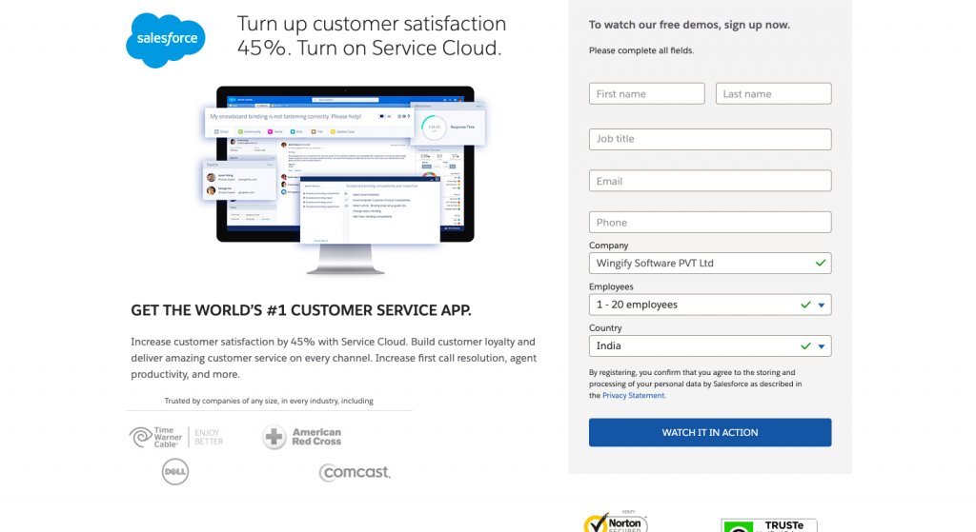The height and width of the screenshot is (532, 976).
Task: Click the Salesforce cloud logo
Action: coord(166,40)
